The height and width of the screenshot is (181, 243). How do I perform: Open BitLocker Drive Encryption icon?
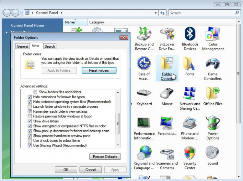(x=167, y=39)
